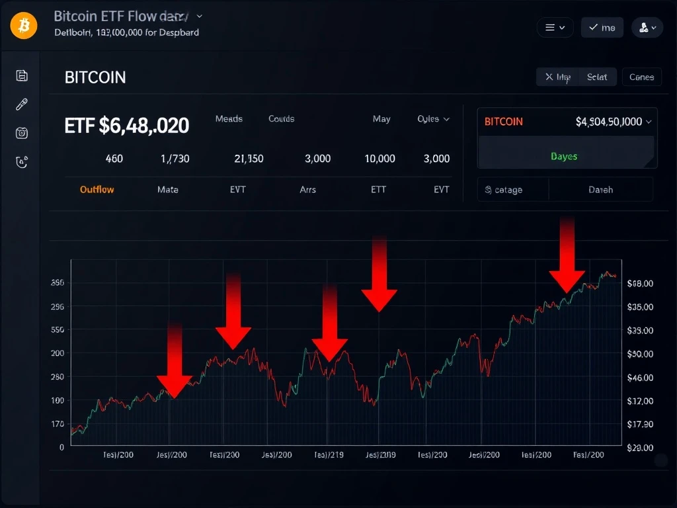Screen dimensions: 677x508
Task: Click the Daneh button in the Bitcoin panel
Action: point(600,189)
